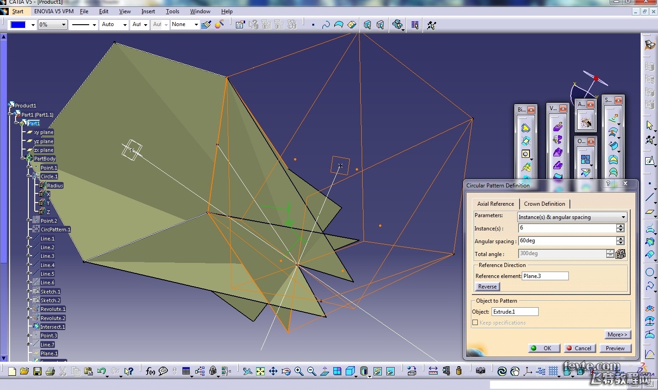Click the Open file folder icon

[25, 371]
